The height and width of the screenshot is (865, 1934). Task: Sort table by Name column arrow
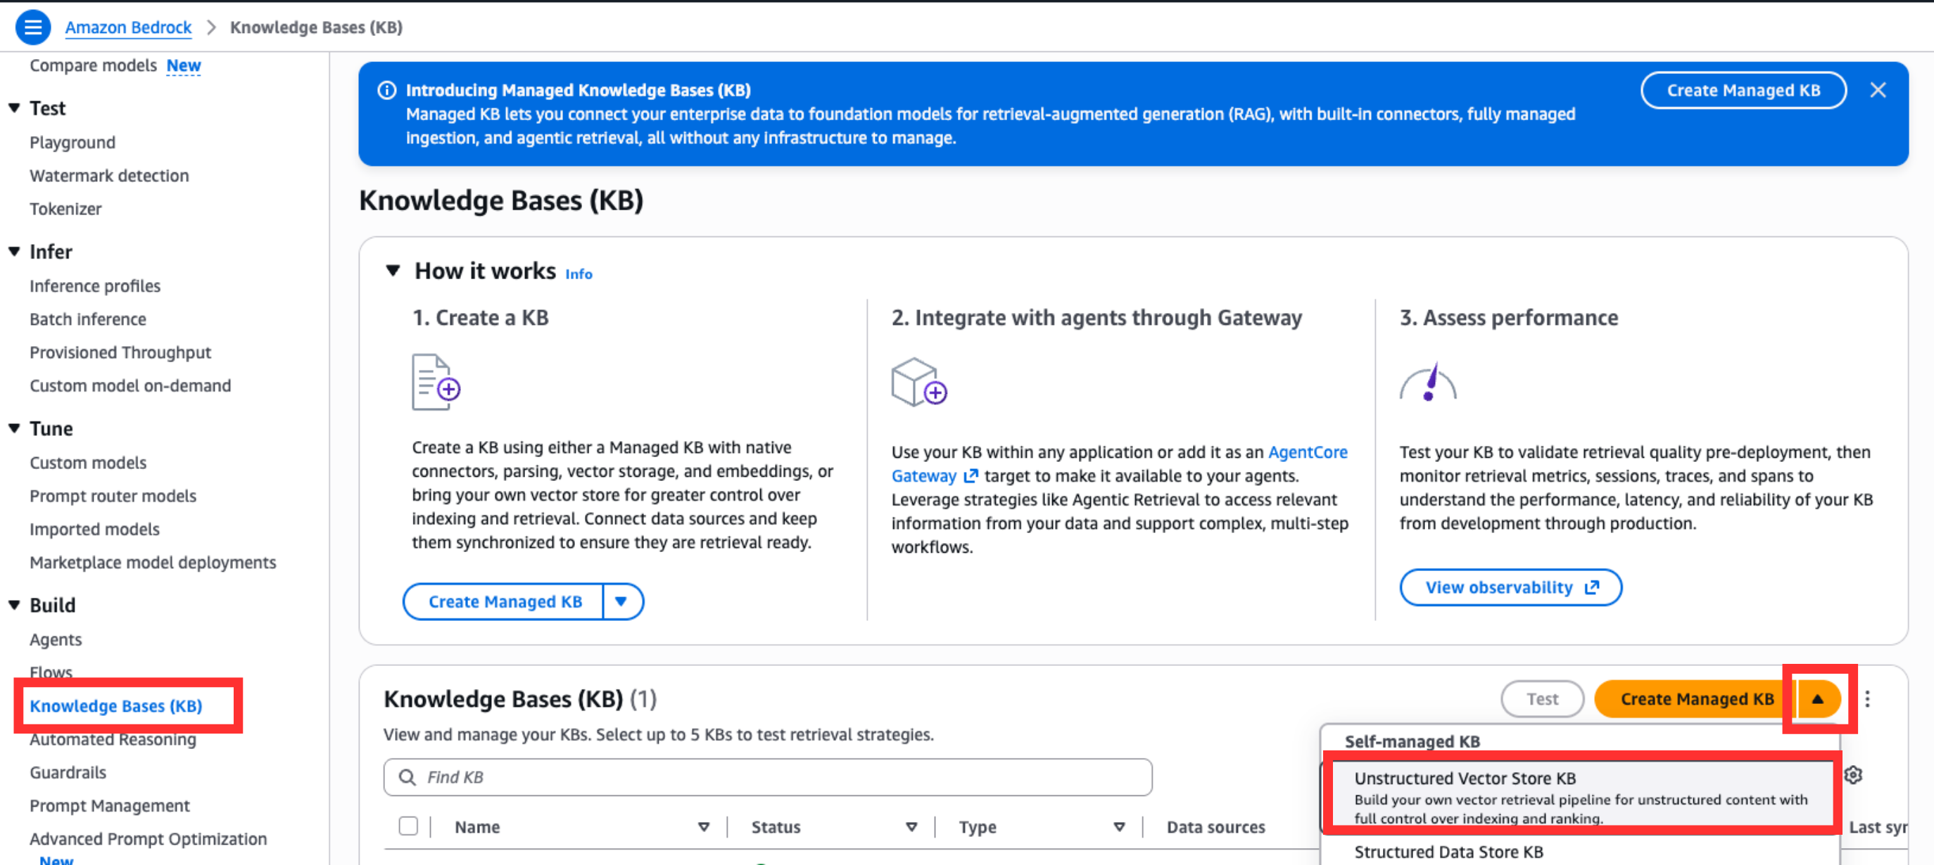click(x=704, y=827)
